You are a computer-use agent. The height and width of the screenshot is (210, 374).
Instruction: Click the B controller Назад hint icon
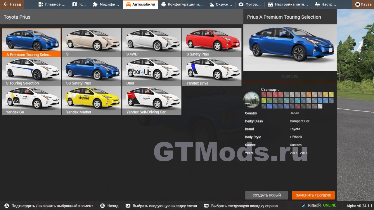click(x=103, y=206)
